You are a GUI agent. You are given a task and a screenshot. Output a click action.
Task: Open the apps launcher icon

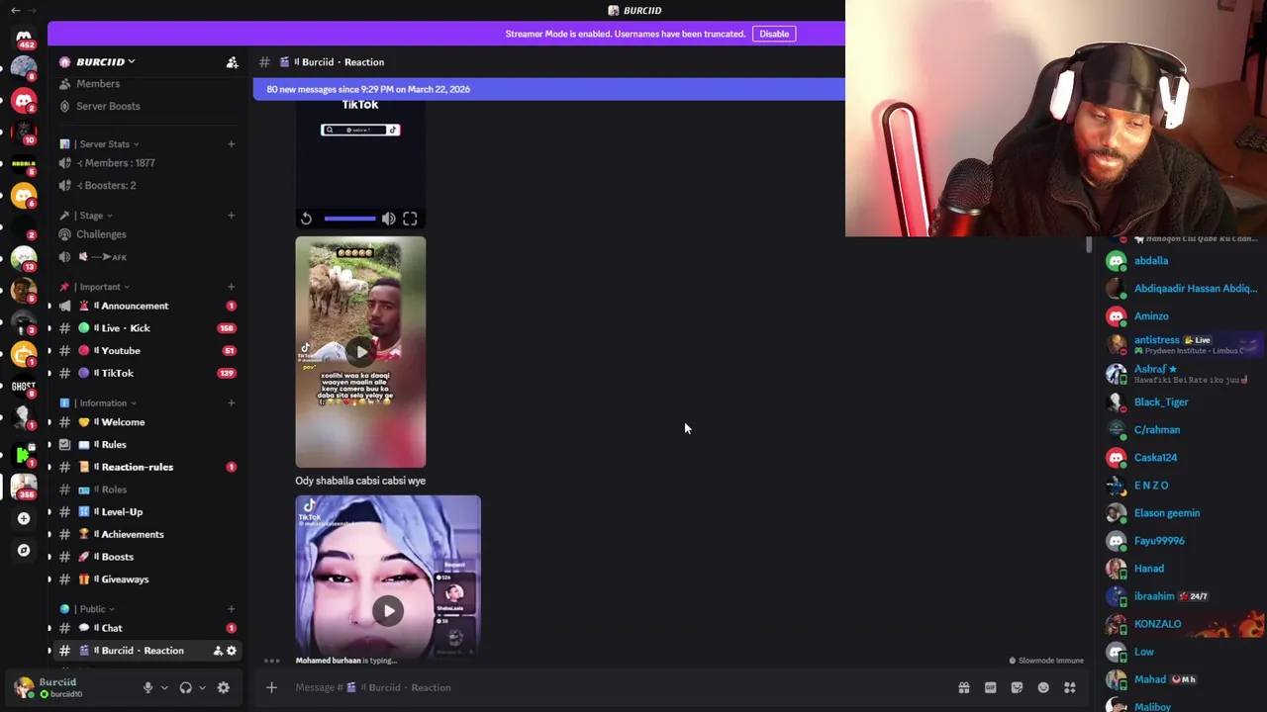1070,687
